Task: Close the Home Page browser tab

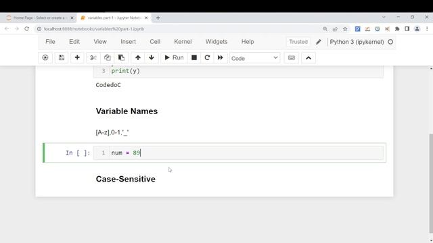Action: click(72, 18)
